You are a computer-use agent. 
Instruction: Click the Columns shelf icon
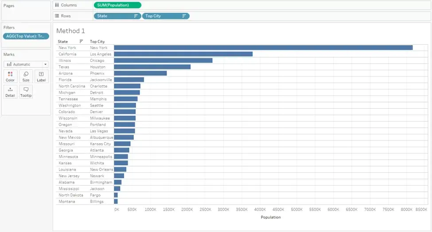(57, 5)
